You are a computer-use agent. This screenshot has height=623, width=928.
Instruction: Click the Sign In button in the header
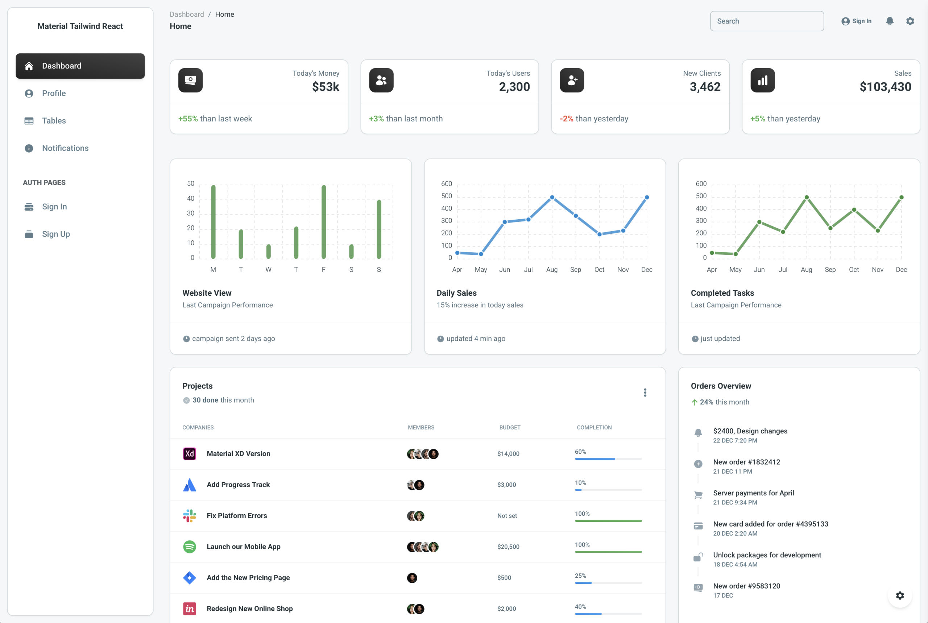point(857,21)
